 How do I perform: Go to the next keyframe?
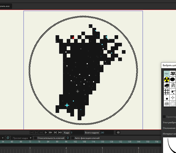55,132
